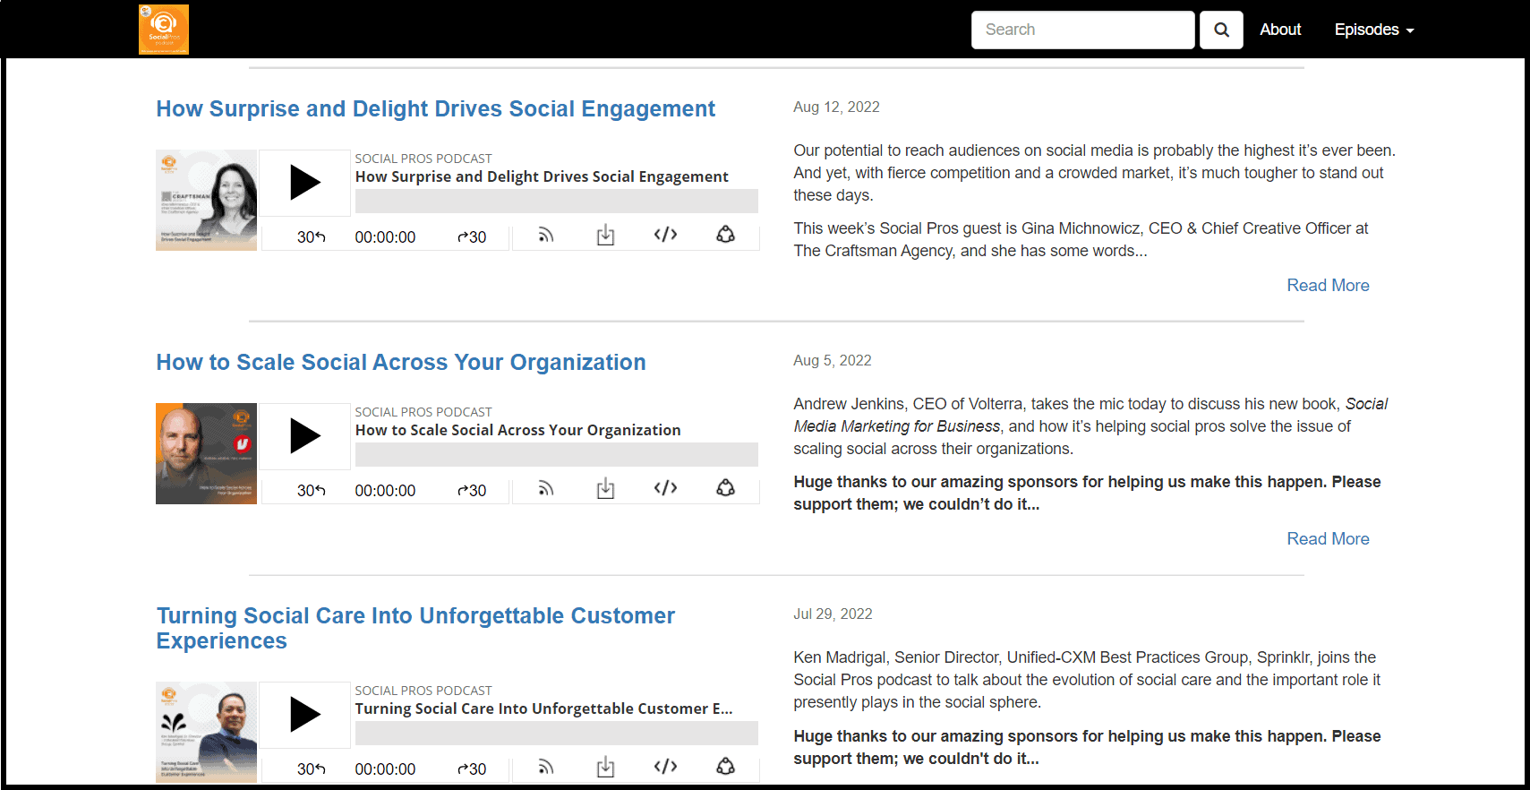Image resolution: width=1530 pixels, height=790 pixels.
Task: Open 'How Surprise and Delight Drives Social Engagement' title
Action: point(435,108)
